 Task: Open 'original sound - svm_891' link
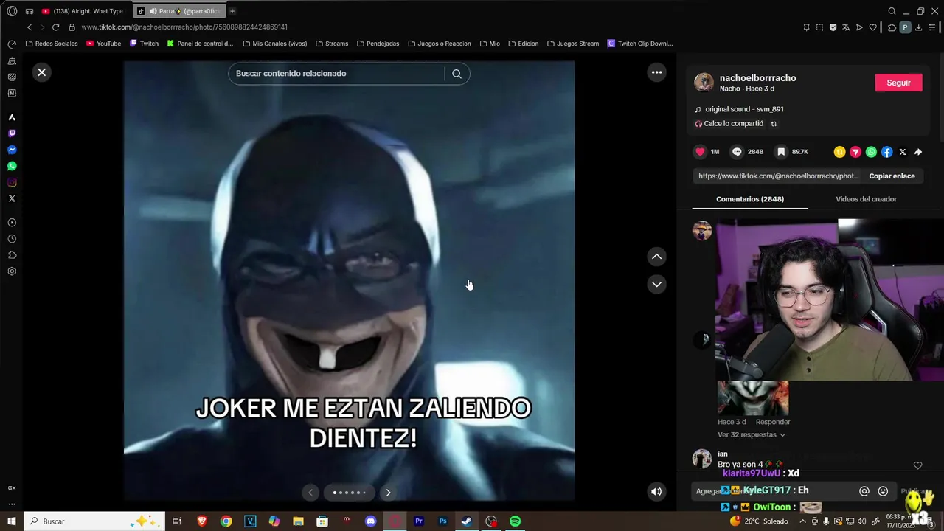coord(744,109)
